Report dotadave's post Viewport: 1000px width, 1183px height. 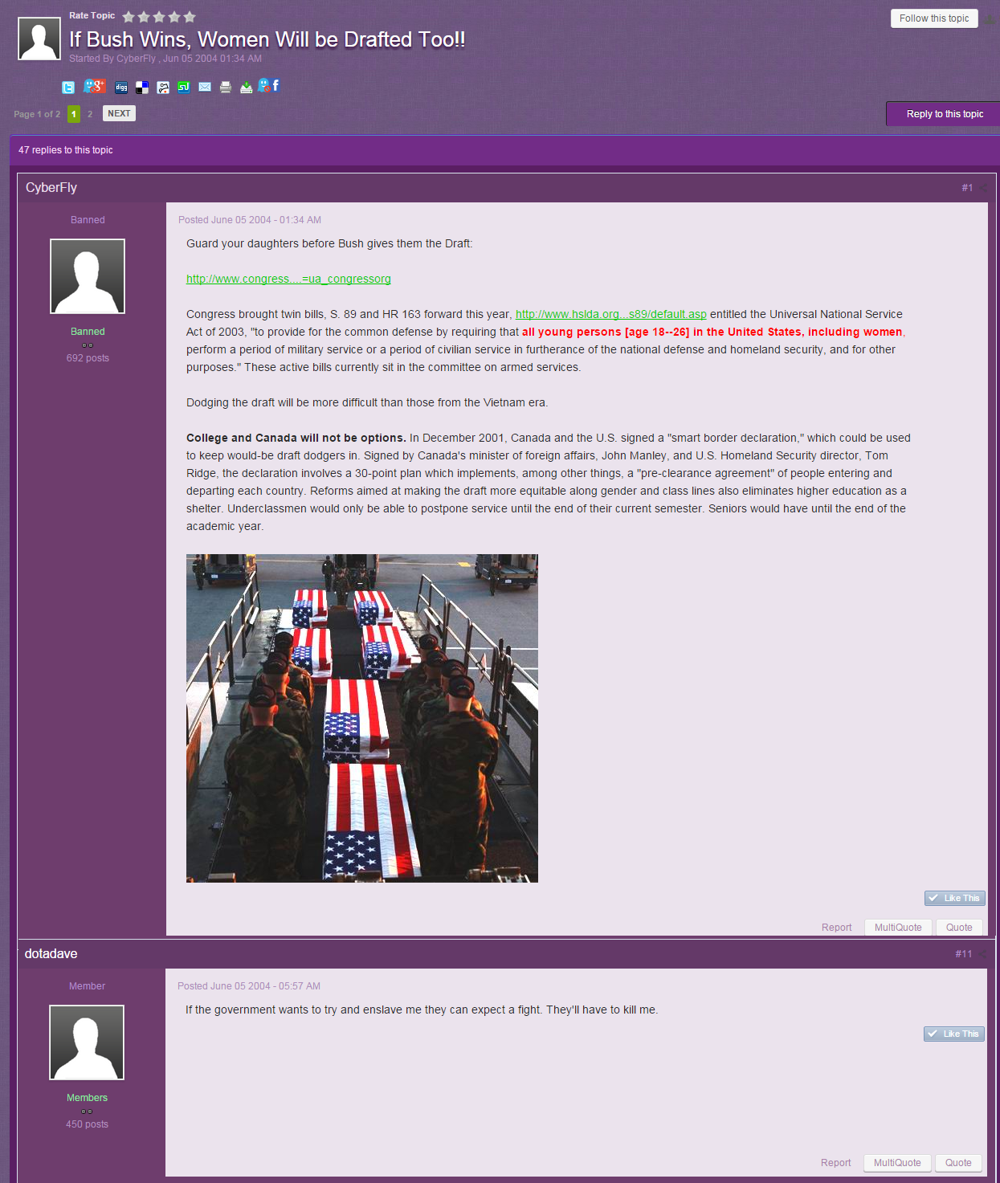[835, 1163]
